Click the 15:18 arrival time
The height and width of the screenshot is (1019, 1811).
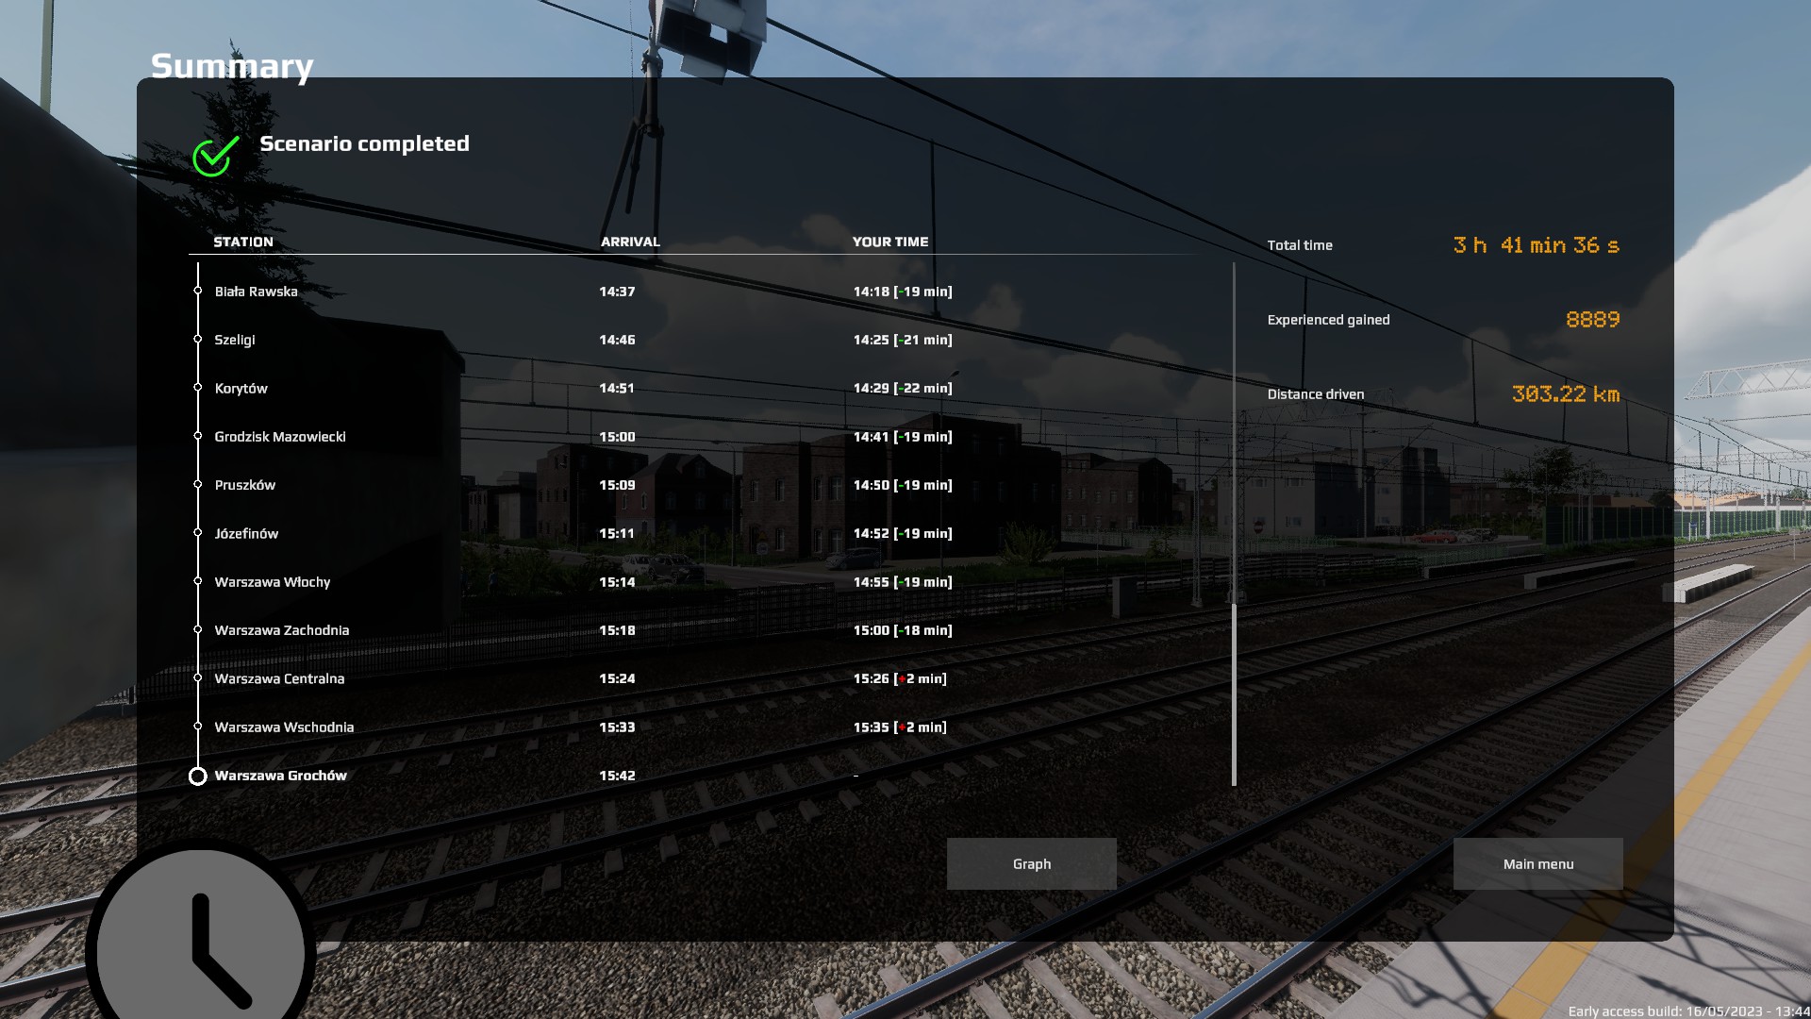click(x=617, y=630)
